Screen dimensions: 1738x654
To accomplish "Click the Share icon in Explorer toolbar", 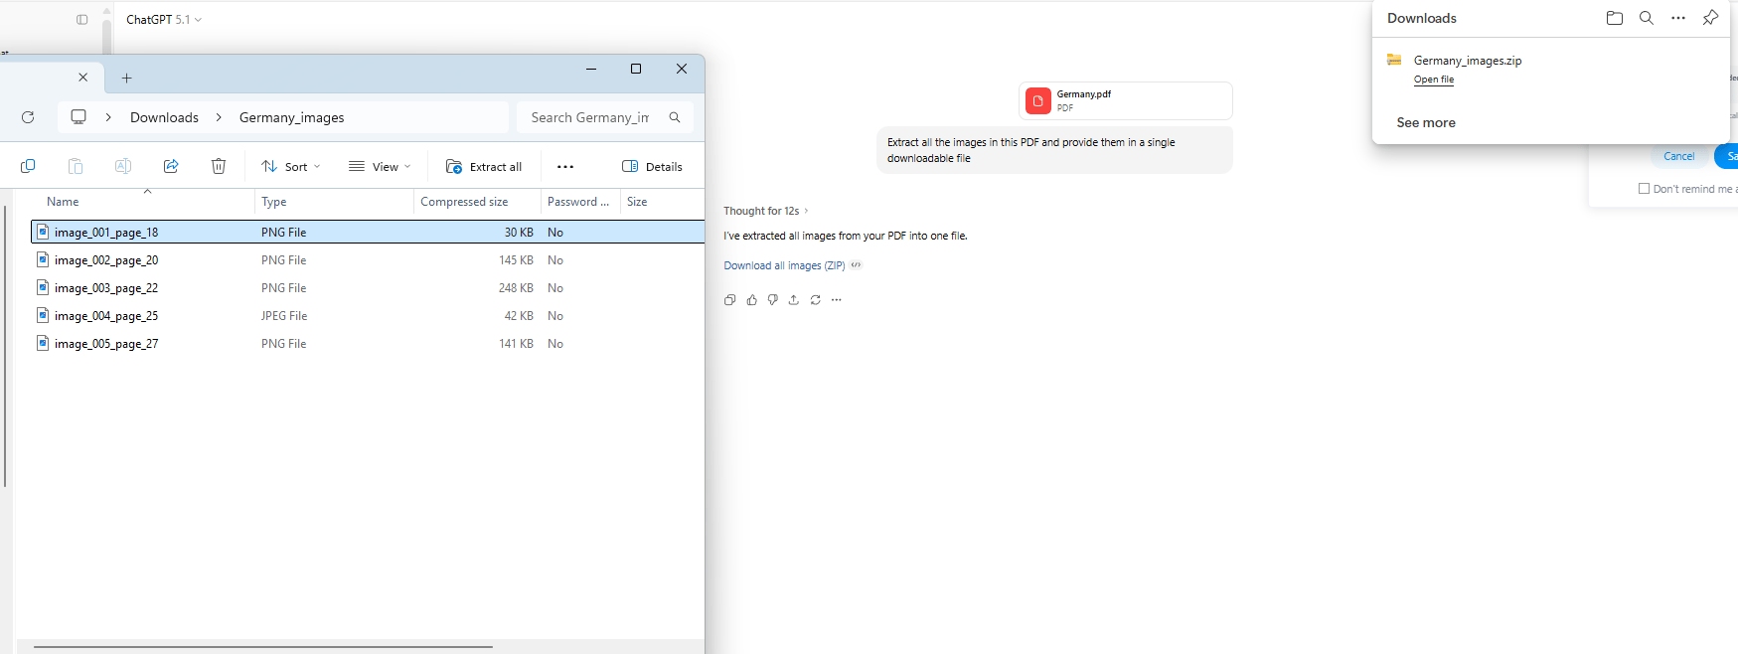I will 171,166.
